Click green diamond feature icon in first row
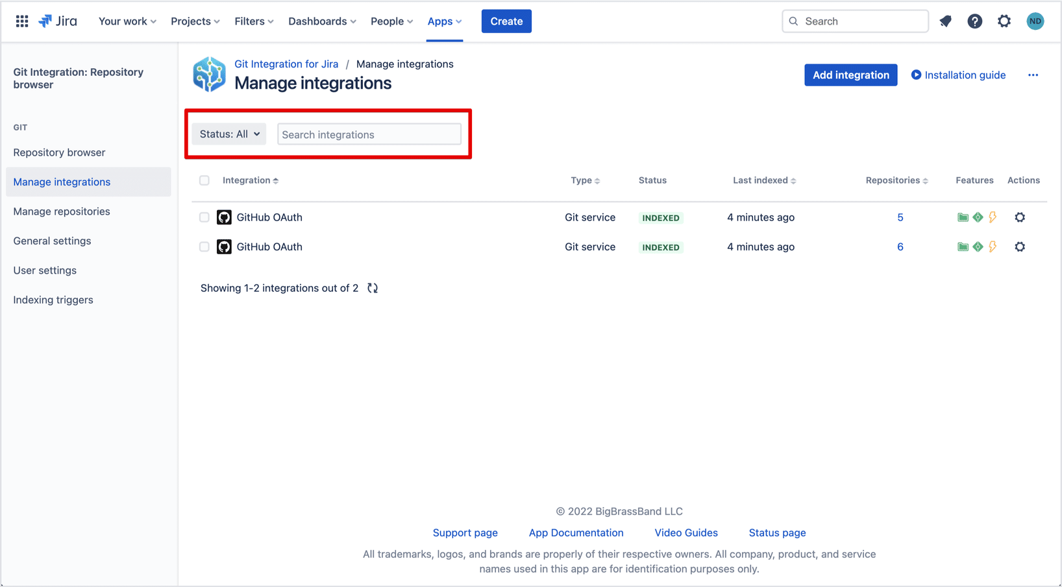This screenshot has width=1062, height=587. (x=978, y=217)
